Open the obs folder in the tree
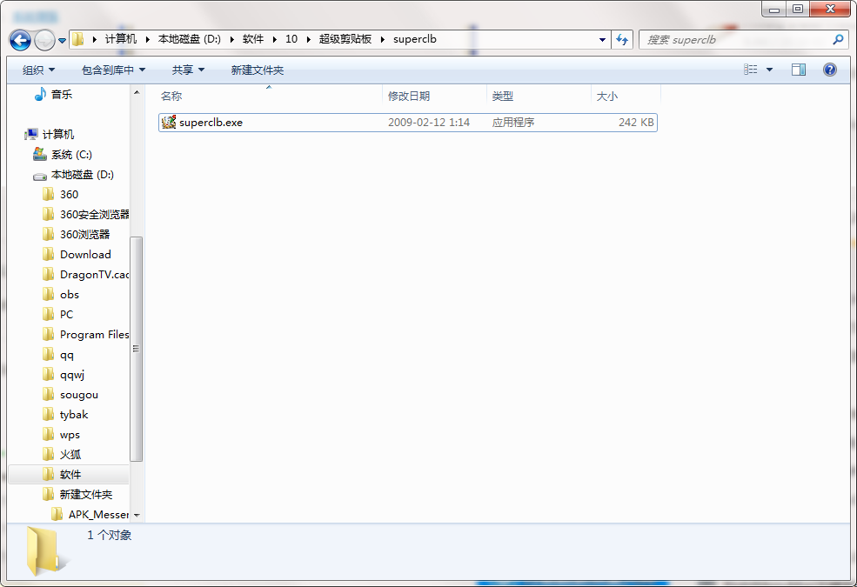This screenshot has width=857, height=587. click(70, 294)
